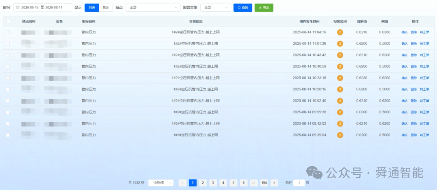Check the row with time 10:02:40
437x190 pixels.
(8, 100)
